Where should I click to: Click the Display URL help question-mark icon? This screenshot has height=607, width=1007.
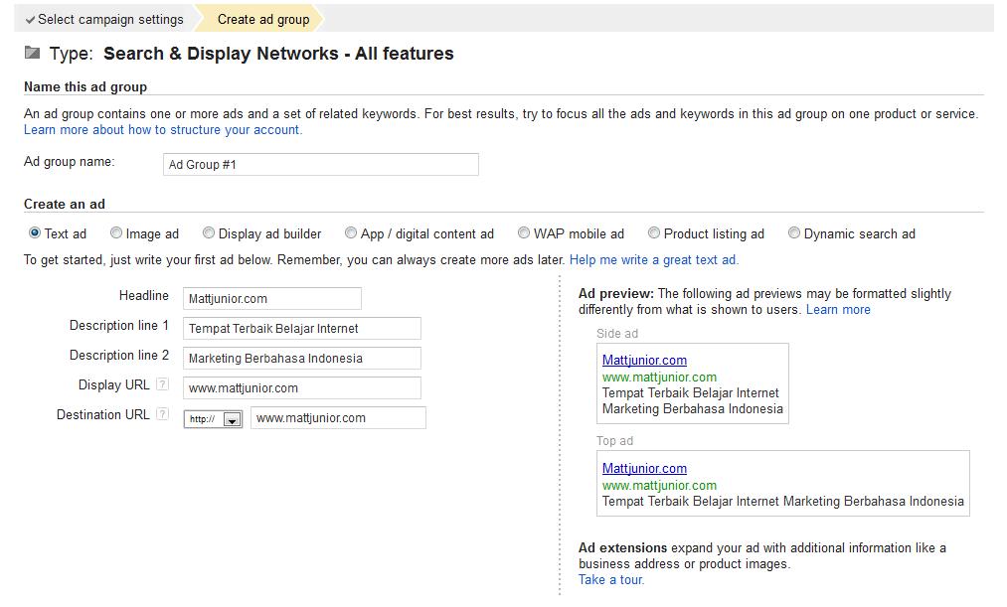click(x=163, y=384)
